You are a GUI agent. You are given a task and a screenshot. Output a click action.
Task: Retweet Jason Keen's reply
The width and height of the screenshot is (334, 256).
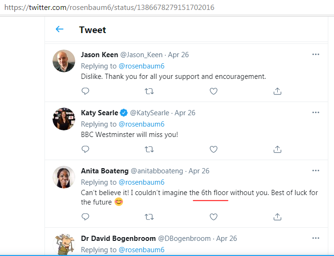coord(149,91)
